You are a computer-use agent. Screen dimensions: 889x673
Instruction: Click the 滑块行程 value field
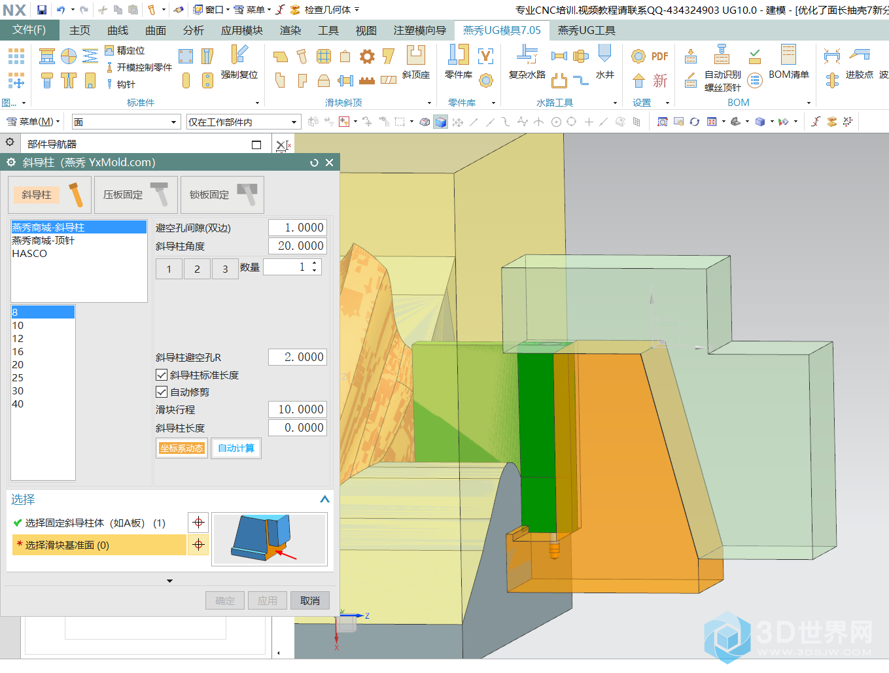point(298,409)
